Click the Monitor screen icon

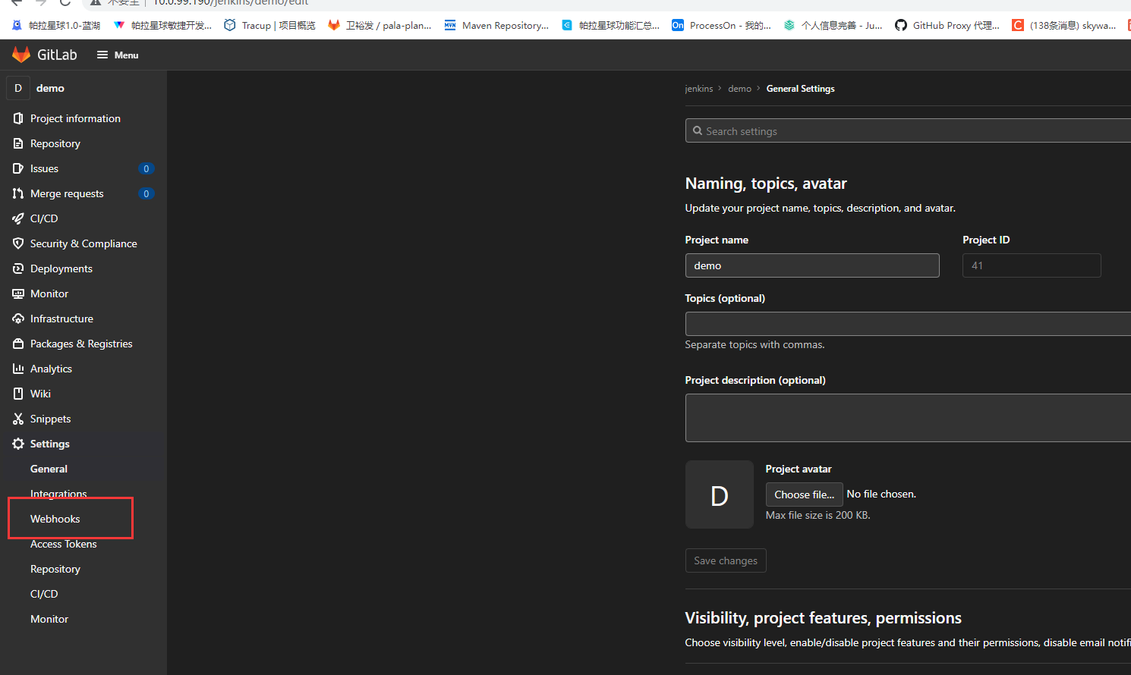[18, 294]
